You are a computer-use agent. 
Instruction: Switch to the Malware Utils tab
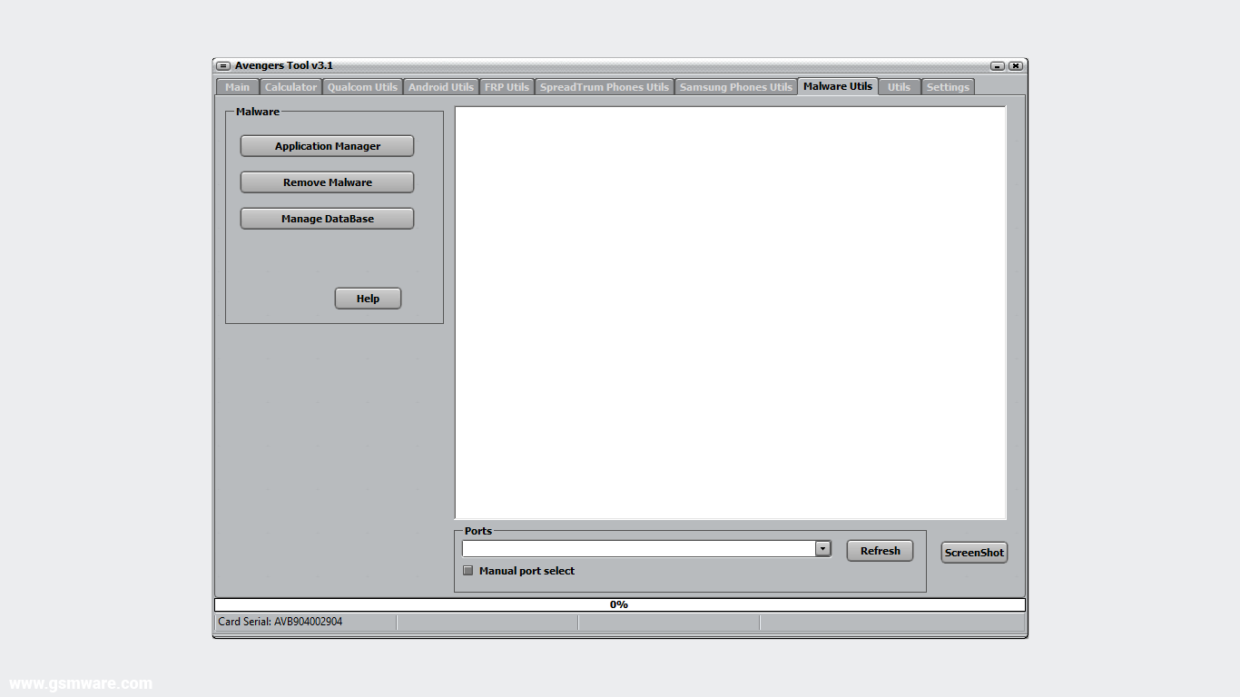pos(837,86)
